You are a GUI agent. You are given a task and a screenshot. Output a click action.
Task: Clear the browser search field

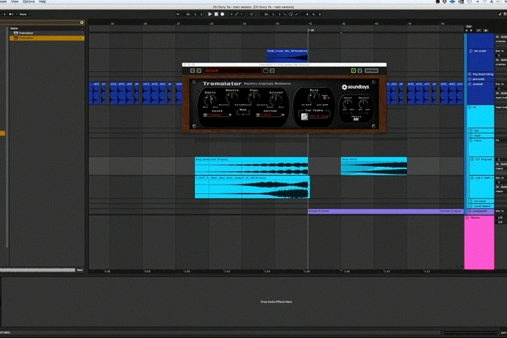pyautogui.click(x=82, y=23)
